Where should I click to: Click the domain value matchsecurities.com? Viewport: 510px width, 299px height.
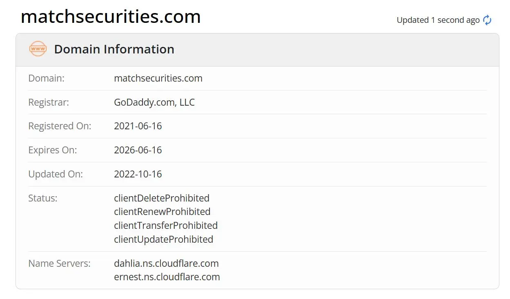coord(158,78)
